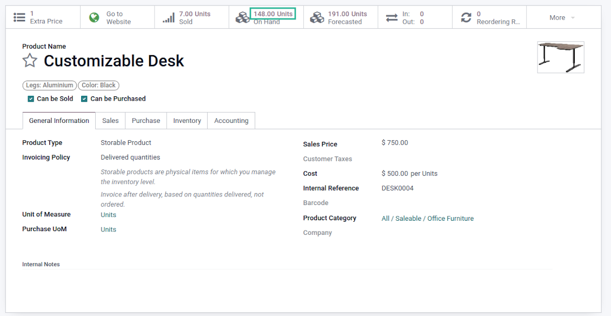Uncheck the Can be Sold checkbox
611x316 pixels.
pos(31,99)
